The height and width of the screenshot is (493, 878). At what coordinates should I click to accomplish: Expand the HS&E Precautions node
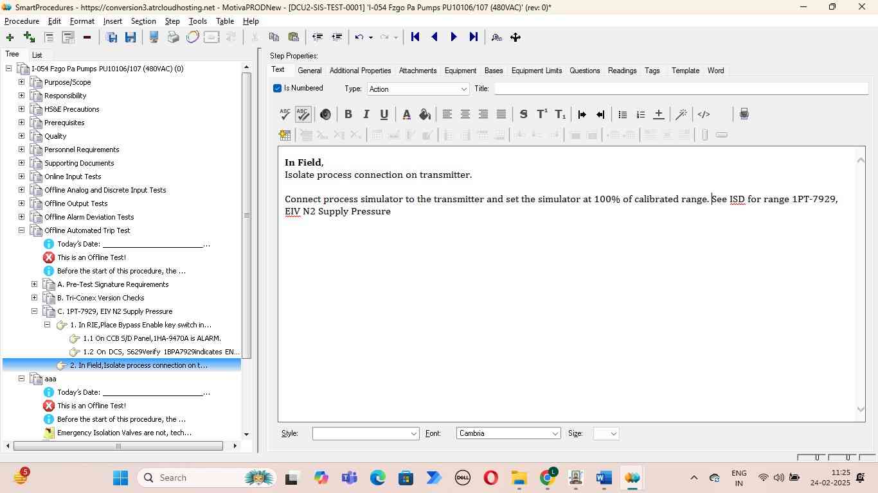[21, 109]
